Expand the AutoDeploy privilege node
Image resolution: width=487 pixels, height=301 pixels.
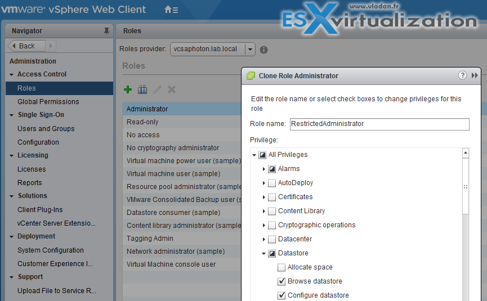(263, 183)
